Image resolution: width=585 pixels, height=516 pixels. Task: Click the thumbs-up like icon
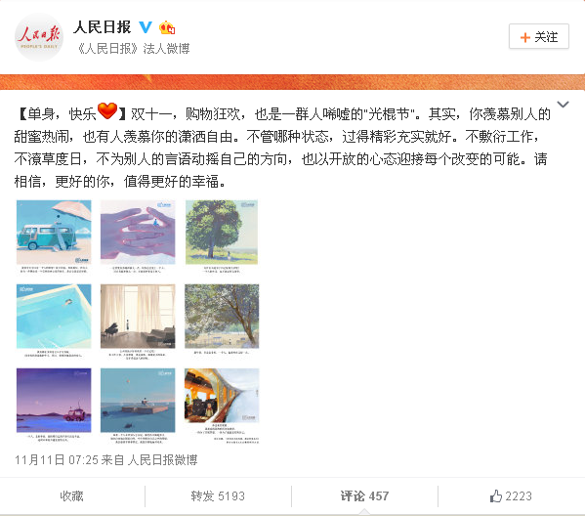coord(495,495)
